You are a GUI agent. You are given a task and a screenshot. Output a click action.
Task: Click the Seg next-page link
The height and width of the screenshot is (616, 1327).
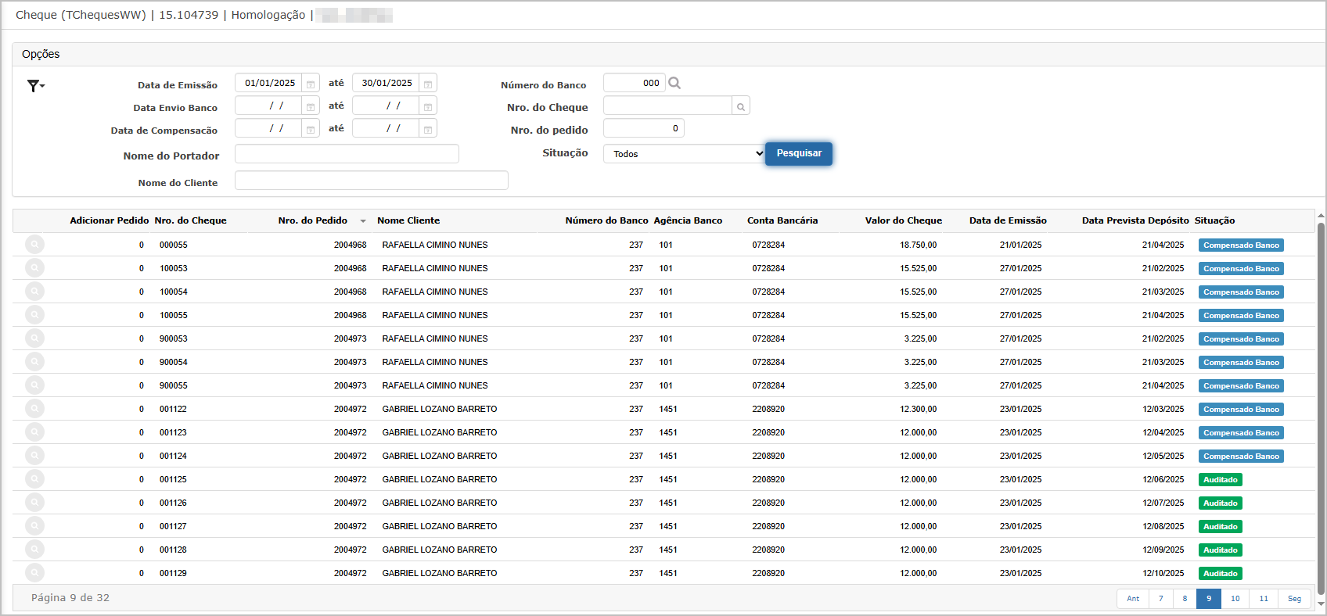[x=1294, y=599]
